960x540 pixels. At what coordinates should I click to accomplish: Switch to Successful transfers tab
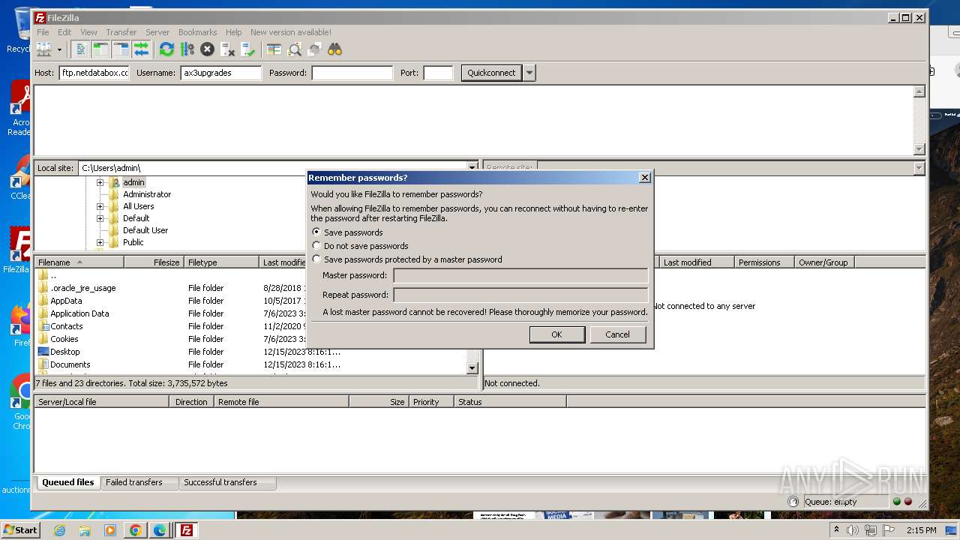coord(220,482)
